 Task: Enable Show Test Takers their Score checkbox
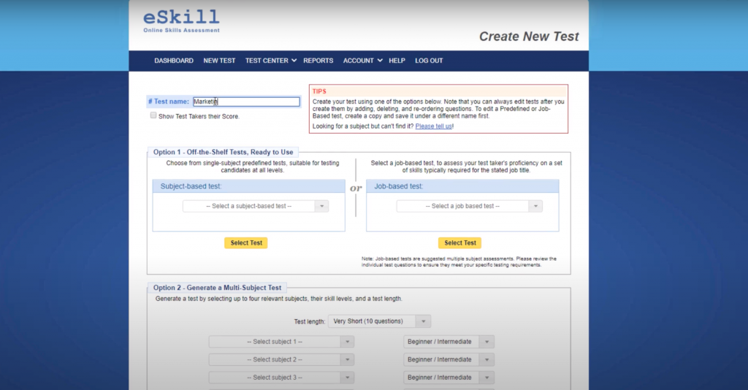[x=153, y=115]
